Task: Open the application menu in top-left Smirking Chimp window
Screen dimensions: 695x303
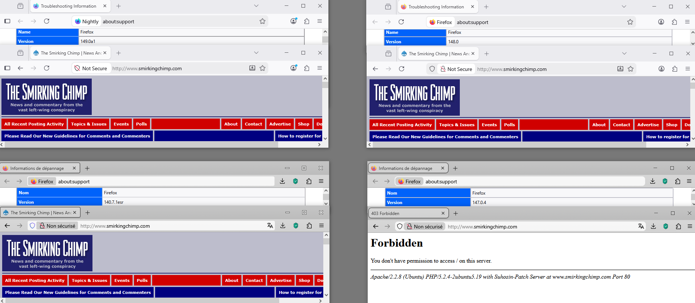Action: (320, 68)
